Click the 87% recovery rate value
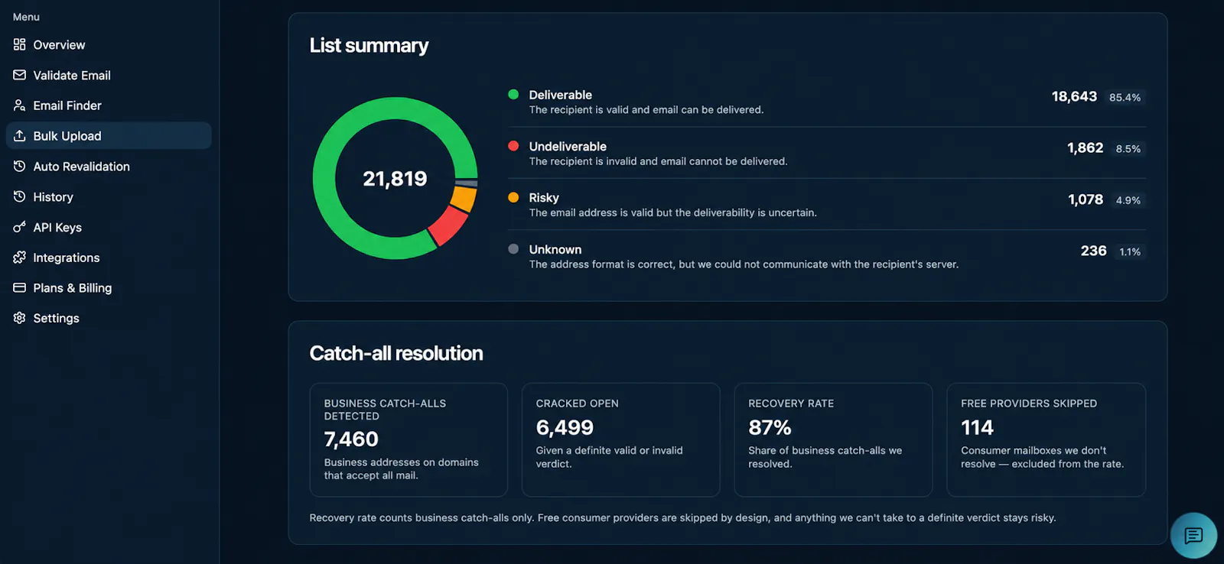The height and width of the screenshot is (564, 1224). point(770,427)
